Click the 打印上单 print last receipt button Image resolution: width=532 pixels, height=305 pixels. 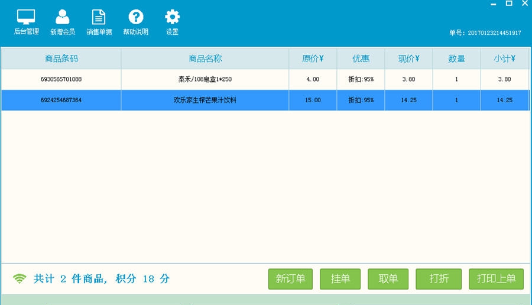click(496, 279)
